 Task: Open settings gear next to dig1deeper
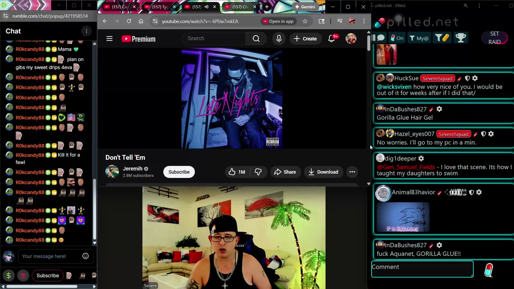421,159
